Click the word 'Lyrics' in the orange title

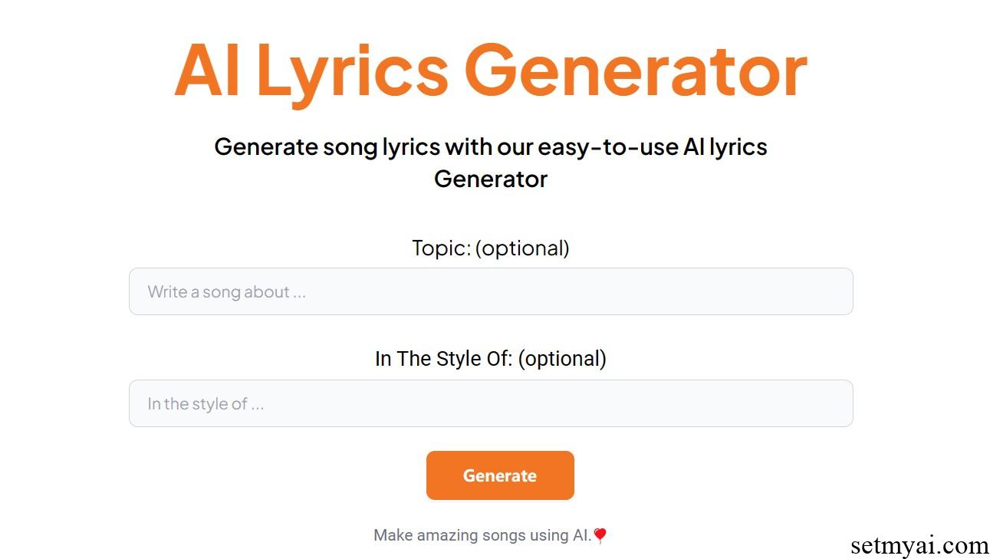click(352, 73)
